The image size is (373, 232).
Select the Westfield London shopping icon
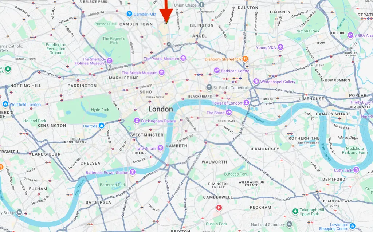pyautogui.click(x=5, y=104)
